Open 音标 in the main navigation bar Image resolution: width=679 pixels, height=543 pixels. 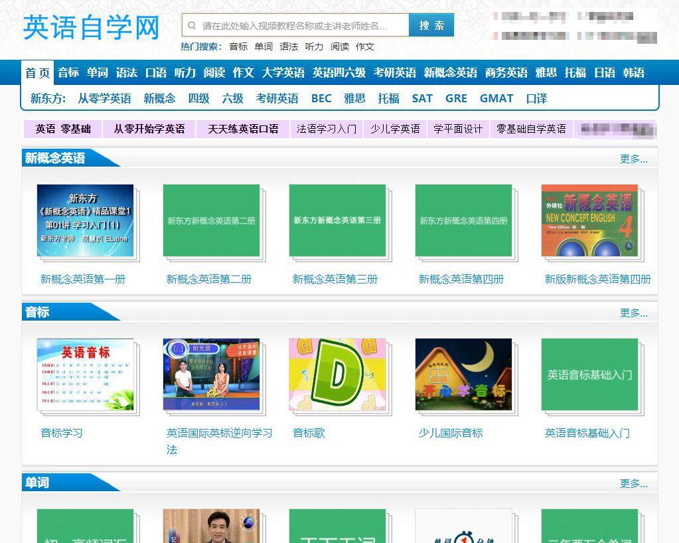click(68, 72)
